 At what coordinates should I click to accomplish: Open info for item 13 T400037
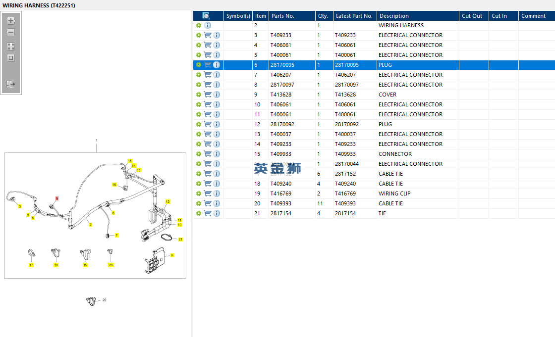[x=217, y=134]
